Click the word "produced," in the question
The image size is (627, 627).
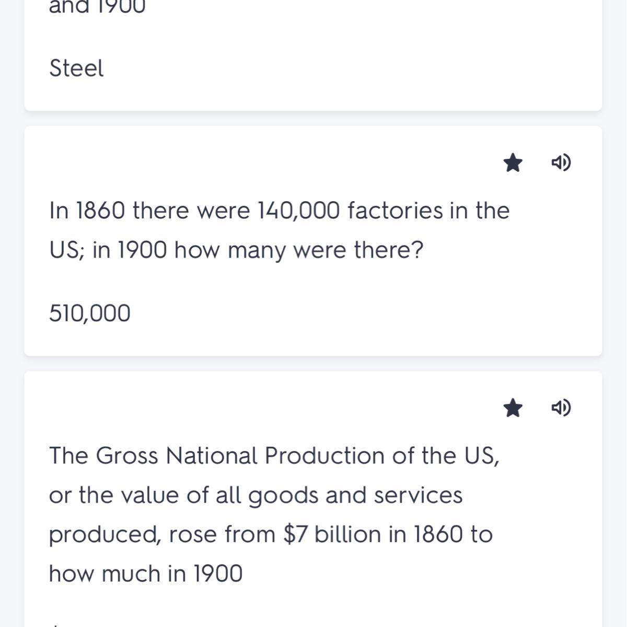[x=105, y=535]
